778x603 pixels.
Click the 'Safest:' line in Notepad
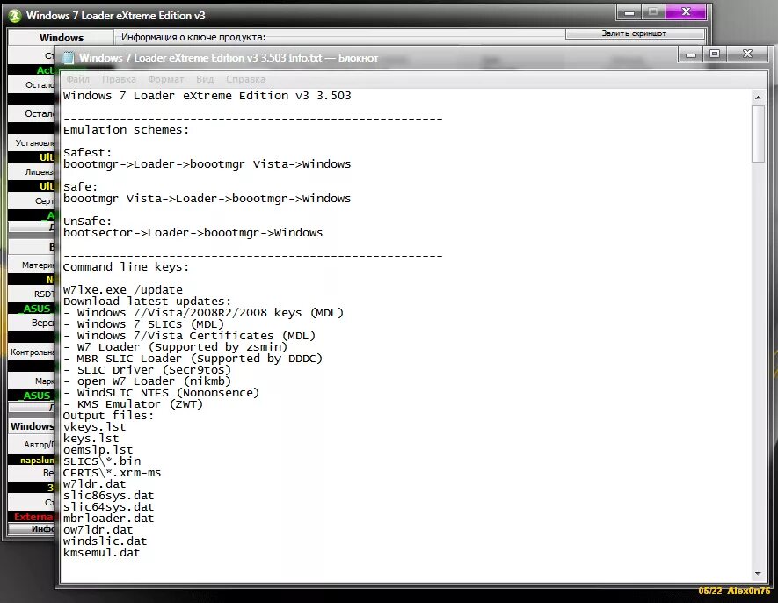point(87,153)
